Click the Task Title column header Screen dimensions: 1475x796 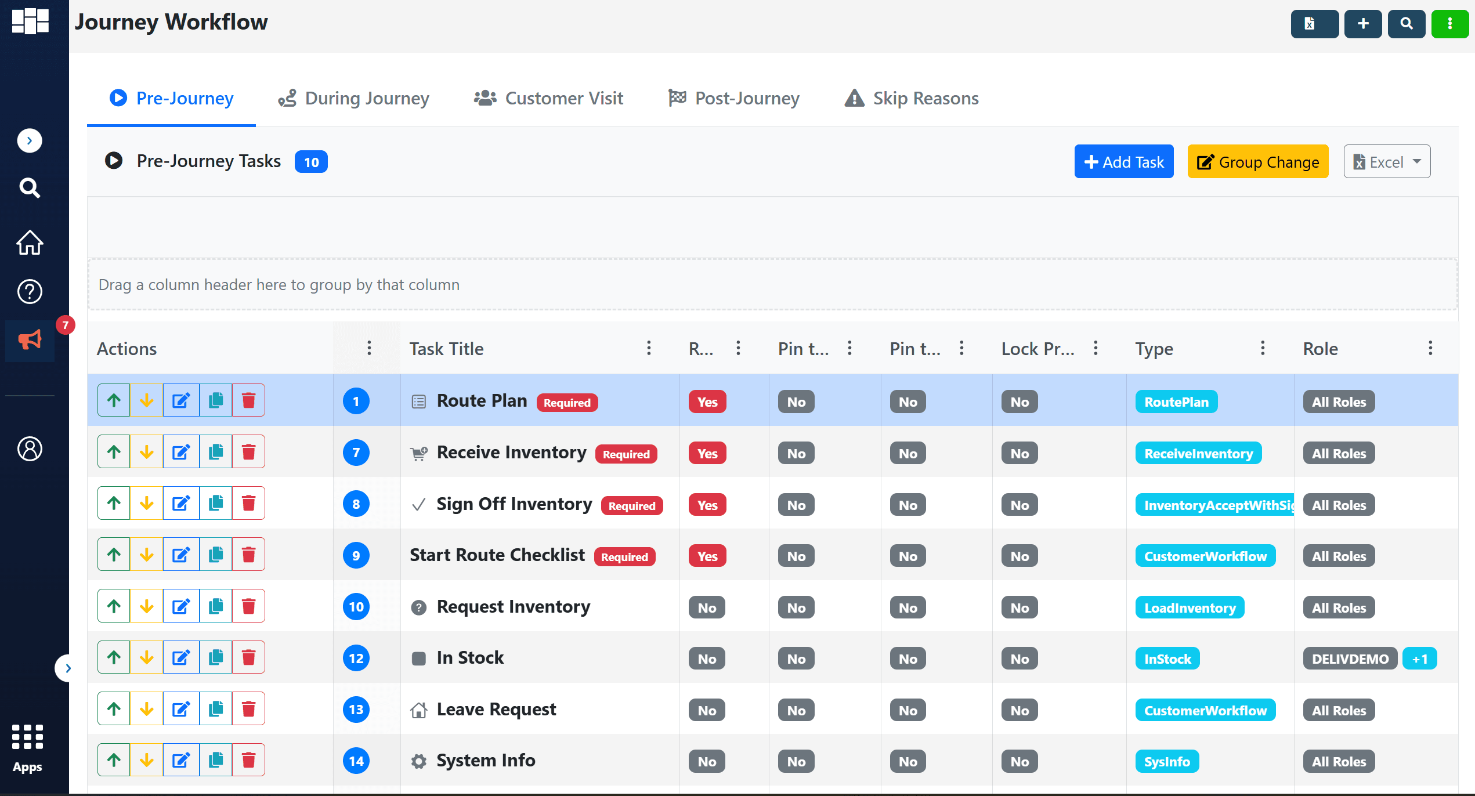(446, 349)
